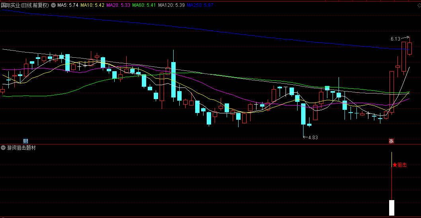Click the latest red candlestick near 6.13
This screenshot has height=218, width=421.
pyautogui.click(x=409, y=49)
